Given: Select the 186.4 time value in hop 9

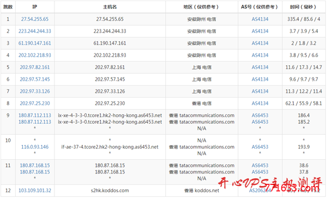Looking at the screenshot, I should tap(304, 116).
